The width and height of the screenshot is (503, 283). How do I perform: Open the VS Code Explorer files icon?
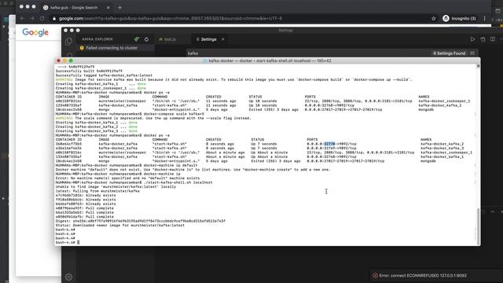click(x=68, y=42)
